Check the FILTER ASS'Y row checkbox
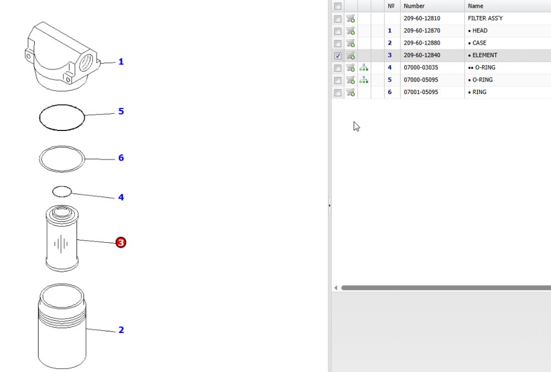Image resolution: width=551 pixels, height=372 pixels. [x=338, y=19]
